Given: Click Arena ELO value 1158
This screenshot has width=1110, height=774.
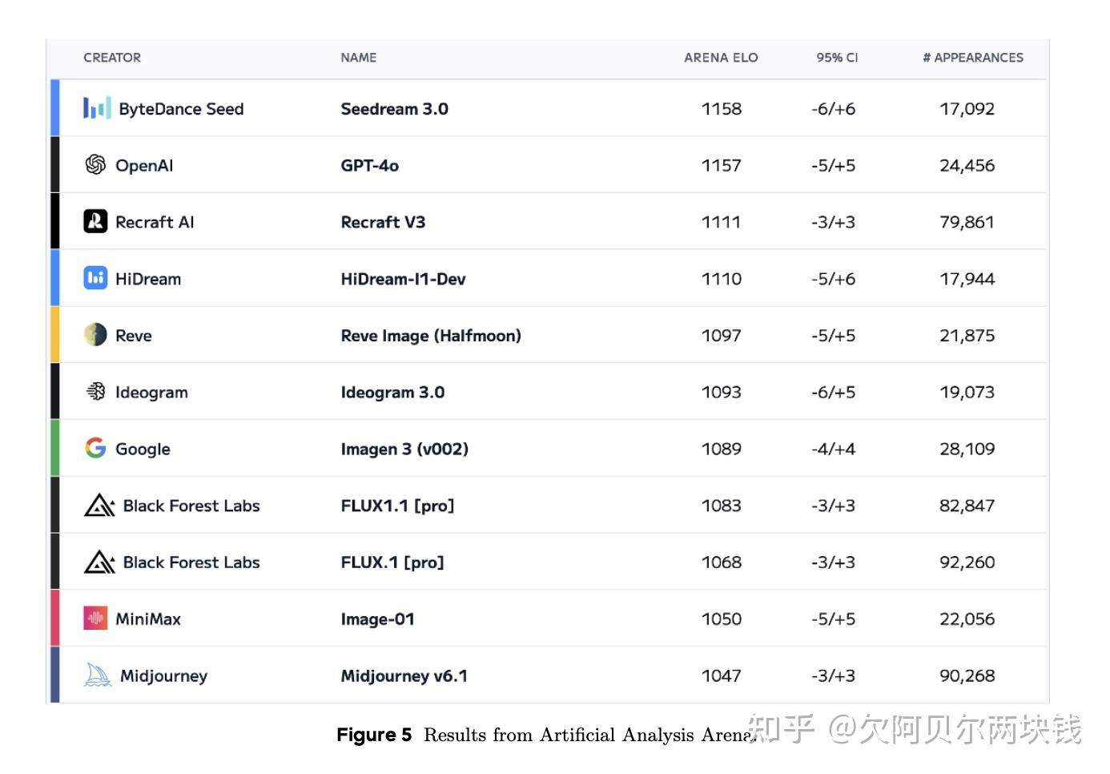Looking at the screenshot, I should click(x=722, y=109).
